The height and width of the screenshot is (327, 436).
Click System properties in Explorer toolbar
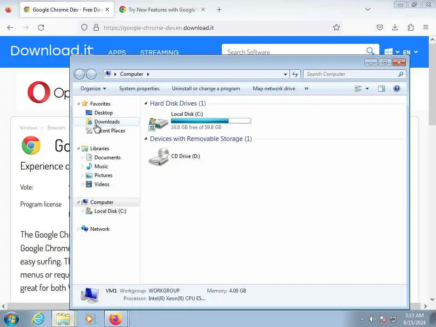pos(139,89)
